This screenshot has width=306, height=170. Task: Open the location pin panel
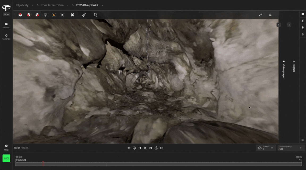coord(303,28)
